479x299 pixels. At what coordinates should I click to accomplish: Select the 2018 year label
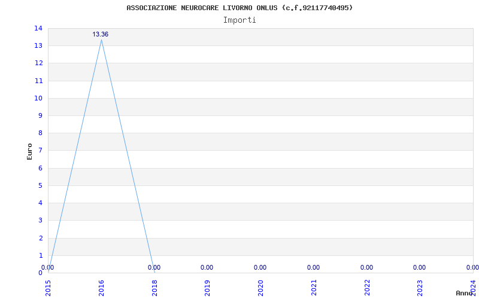tap(154, 288)
